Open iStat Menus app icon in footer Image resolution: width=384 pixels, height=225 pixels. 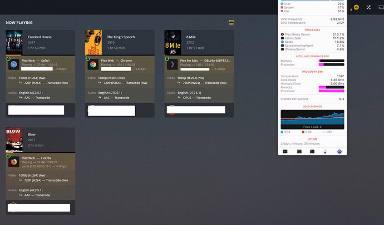(339, 152)
